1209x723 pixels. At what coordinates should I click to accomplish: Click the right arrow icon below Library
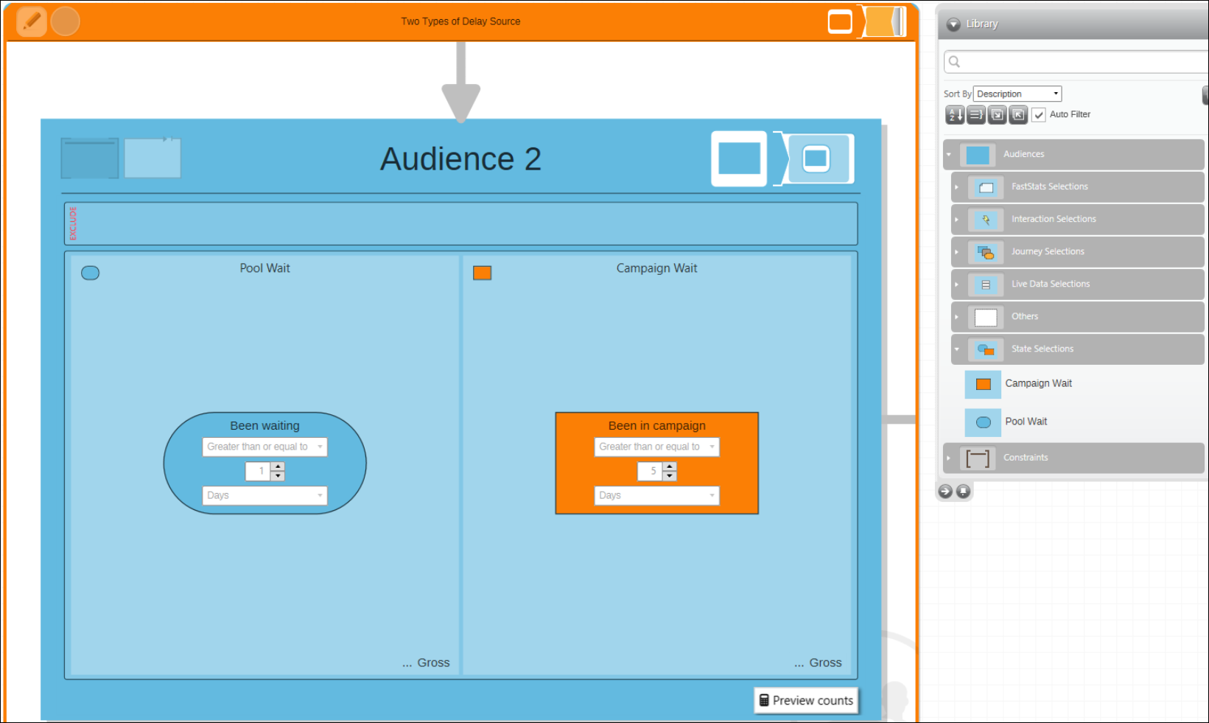945,491
